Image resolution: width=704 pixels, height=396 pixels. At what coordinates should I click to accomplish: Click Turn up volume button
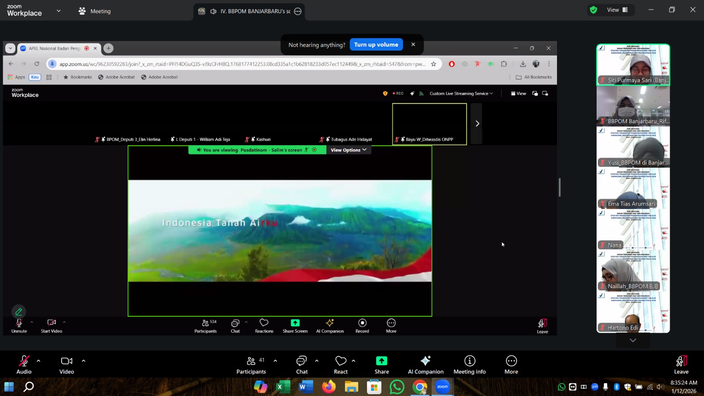tap(376, 44)
